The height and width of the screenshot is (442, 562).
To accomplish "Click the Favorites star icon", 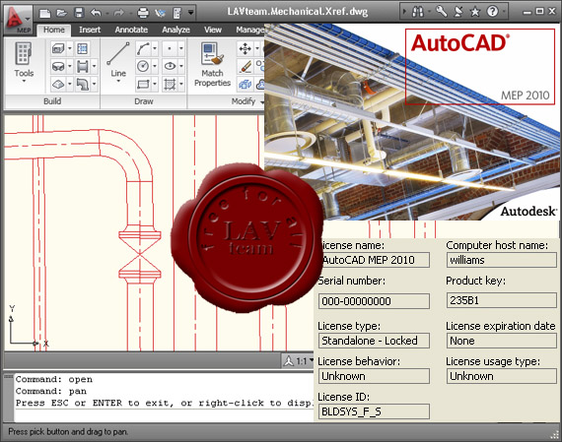I will pyautogui.click(x=475, y=12).
